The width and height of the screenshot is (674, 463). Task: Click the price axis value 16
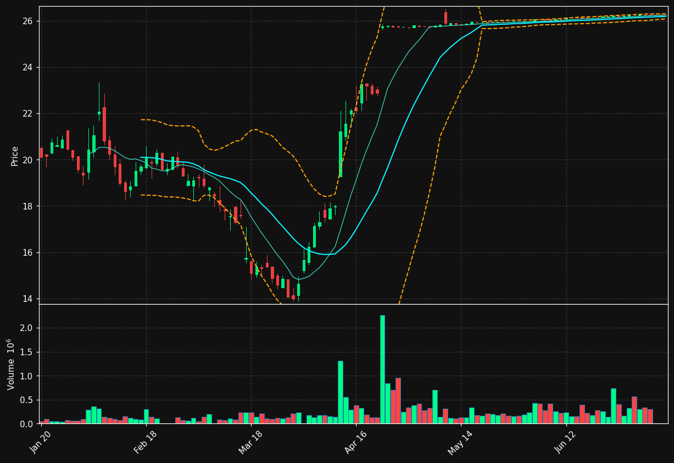point(27,252)
